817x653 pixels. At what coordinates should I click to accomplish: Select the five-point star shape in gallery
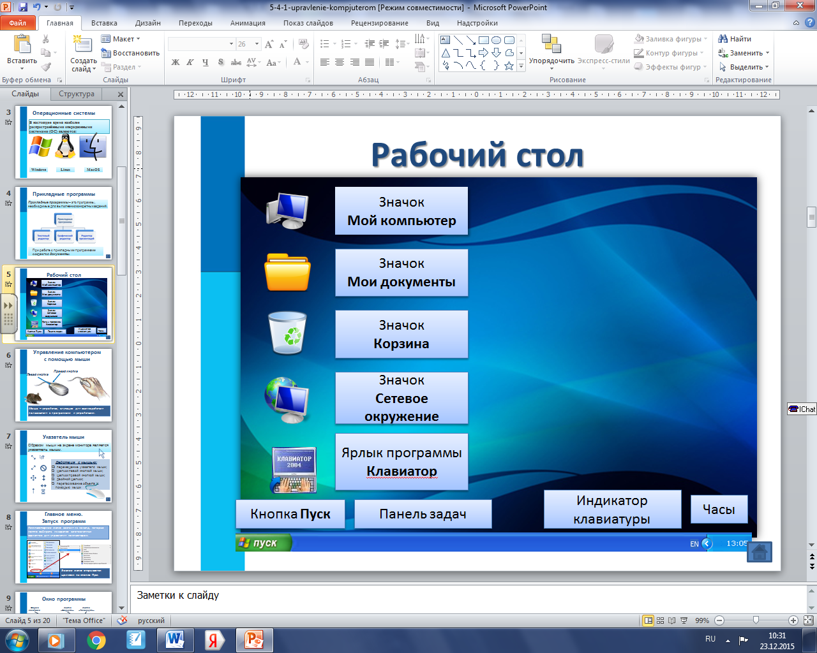[x=509, y=66]
